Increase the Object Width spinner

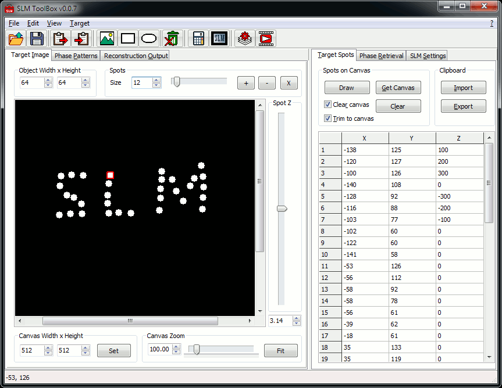pyautogui.click(x=48, y=80)
